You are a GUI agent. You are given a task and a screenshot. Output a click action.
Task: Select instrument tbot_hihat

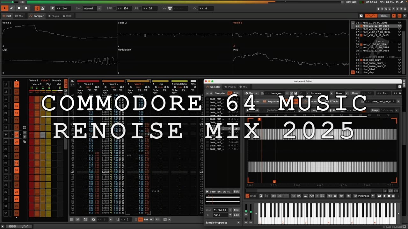(378, 69)
